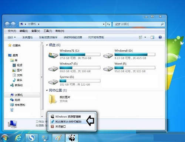
Task: Open the 工具(T) menu
Action: (48, 31)
